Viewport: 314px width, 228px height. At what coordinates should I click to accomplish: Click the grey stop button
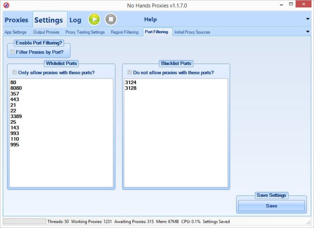point(111,19)
